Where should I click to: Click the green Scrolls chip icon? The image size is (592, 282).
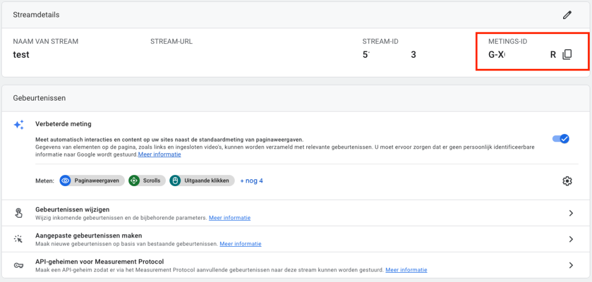[134, 181]
